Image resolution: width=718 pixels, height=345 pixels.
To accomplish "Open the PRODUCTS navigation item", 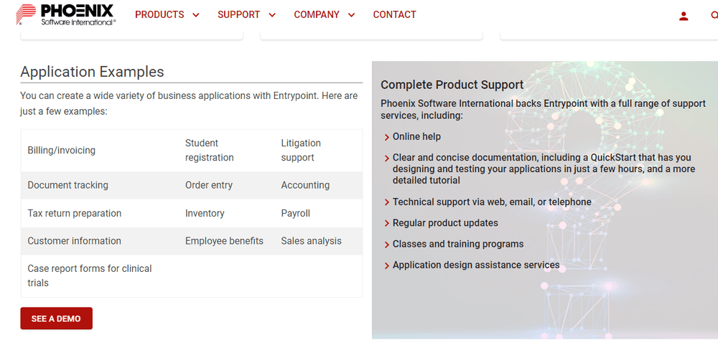I will (159, 14).
